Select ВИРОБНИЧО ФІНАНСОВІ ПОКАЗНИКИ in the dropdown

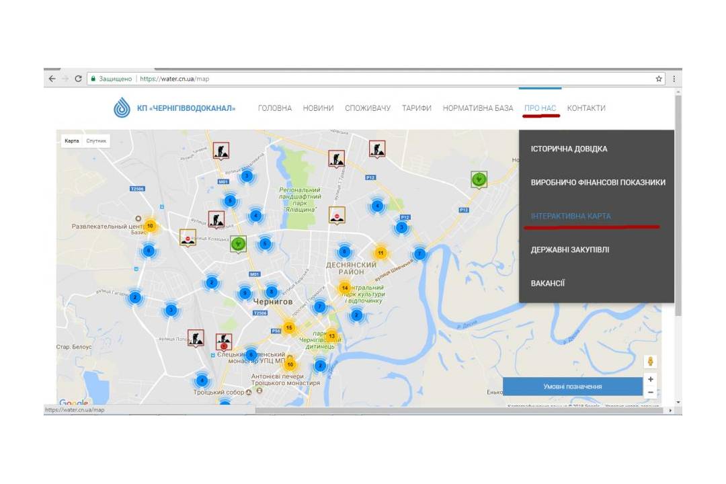(x=598, y=182)
